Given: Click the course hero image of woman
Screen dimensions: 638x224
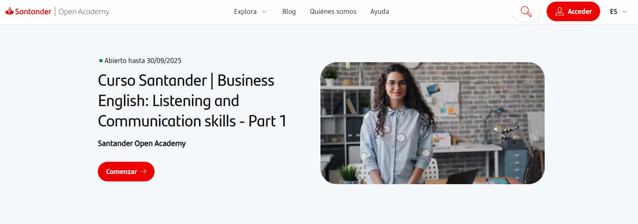Looking at the screenshot, I should (433, 123).
